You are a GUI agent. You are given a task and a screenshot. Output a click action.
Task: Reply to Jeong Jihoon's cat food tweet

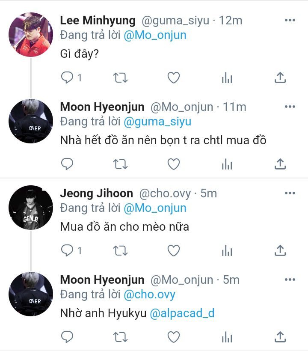point(67,250)
